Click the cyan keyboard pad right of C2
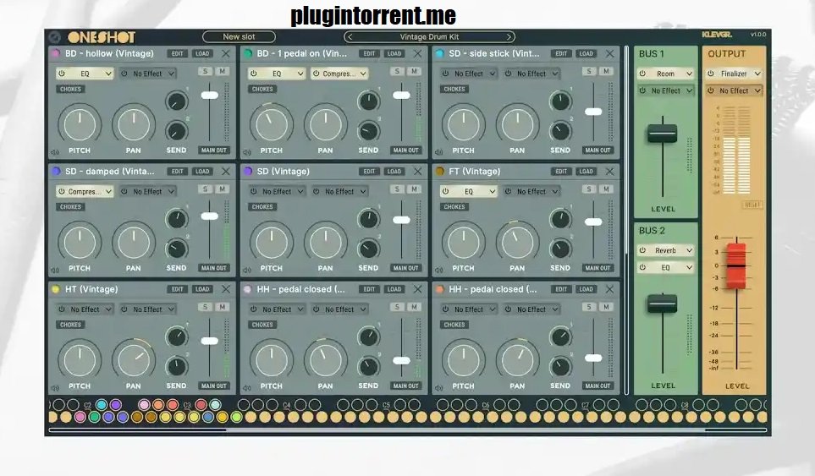Image resolution: width=815 pixels, height=476 pixels. tap(102, 405)
